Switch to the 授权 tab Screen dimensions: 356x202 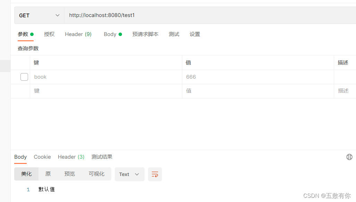pos(49,34)
